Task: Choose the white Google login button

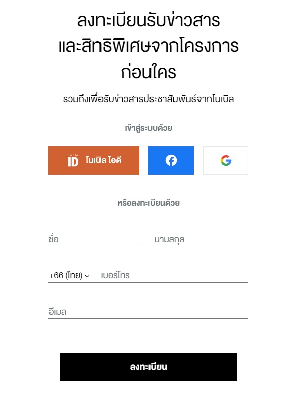Action: [226, 160]
